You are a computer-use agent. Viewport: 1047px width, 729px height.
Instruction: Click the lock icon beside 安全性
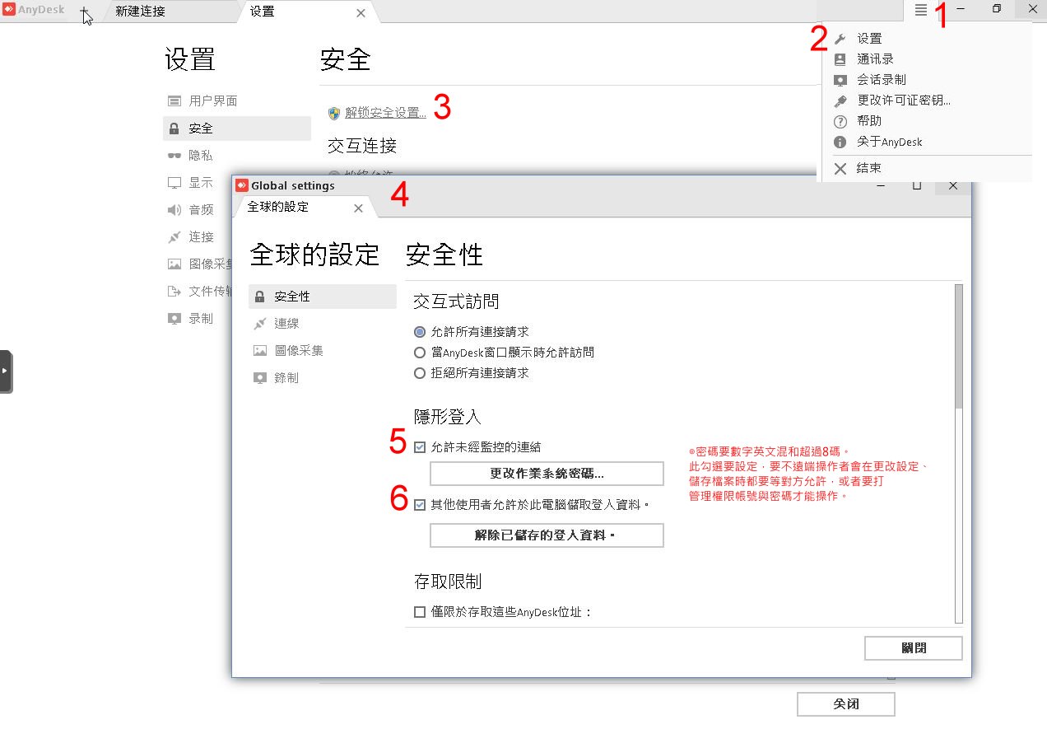point(260,297)
